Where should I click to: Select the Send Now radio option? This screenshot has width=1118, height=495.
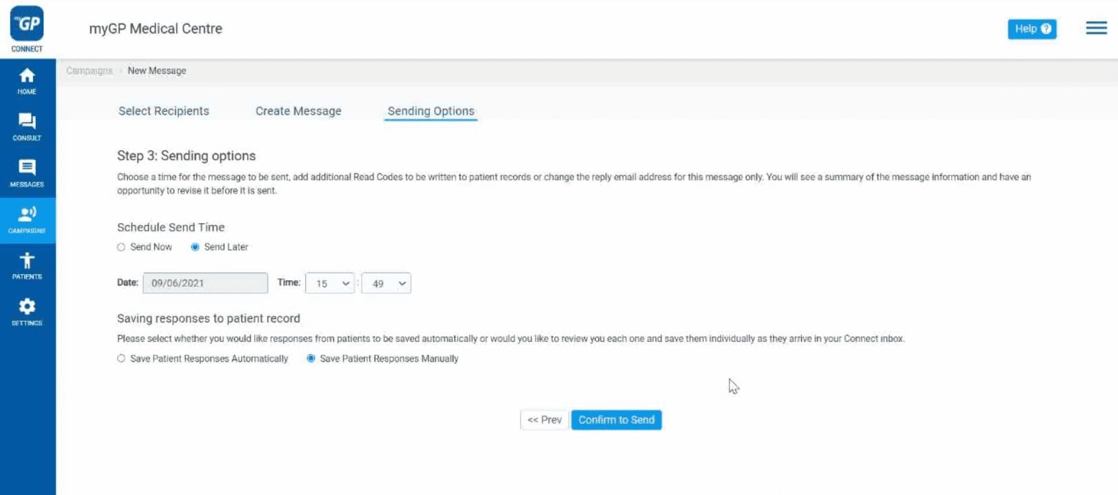121,247
